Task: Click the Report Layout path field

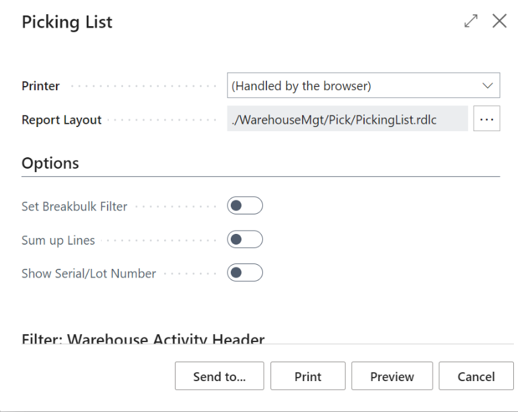Action: (347, 120)
